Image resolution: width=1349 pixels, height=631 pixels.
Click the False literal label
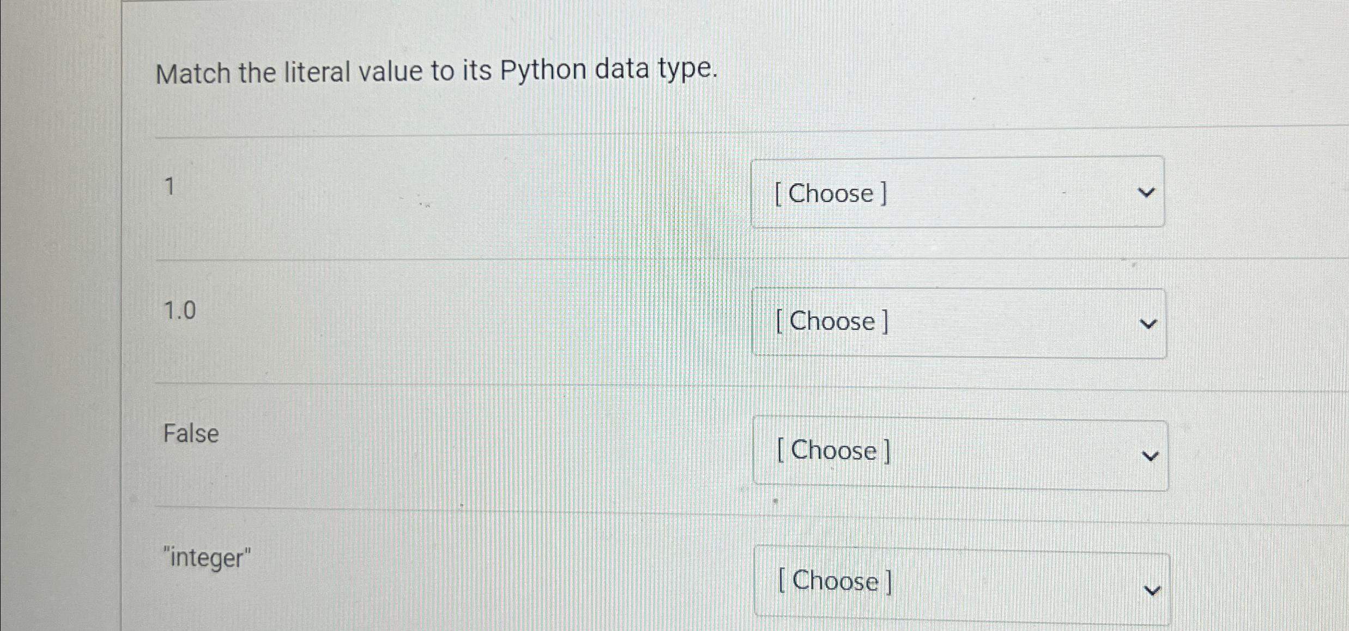click(x=190, y=434)
